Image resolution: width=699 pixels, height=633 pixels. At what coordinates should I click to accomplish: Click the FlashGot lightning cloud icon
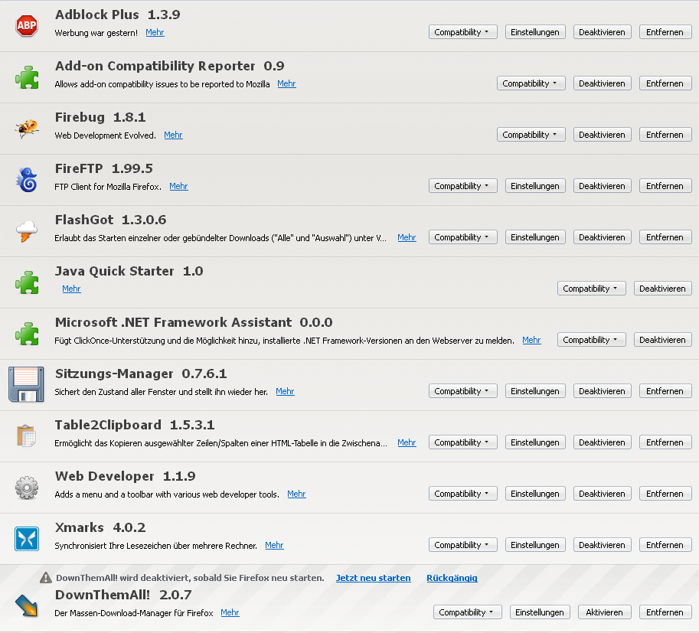[x=27, y=231]
